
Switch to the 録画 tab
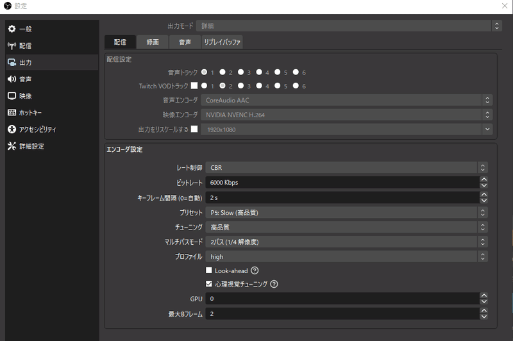point(153,42)
